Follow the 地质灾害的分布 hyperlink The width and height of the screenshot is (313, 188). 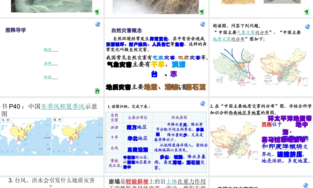click(x=228, y=39)
